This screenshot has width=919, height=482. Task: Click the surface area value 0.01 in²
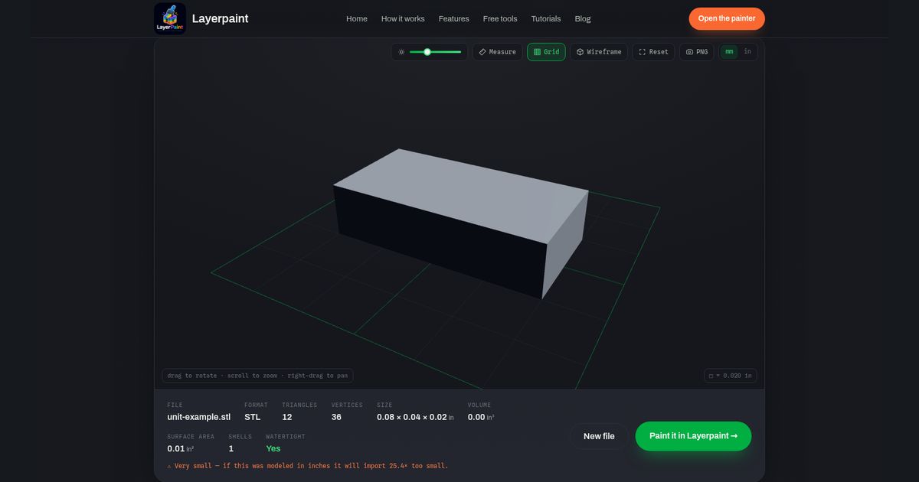[180, 448]
